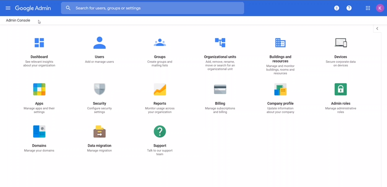Click 'Add or manage users' description
387x187 pixels.
pyautogui.click(x=100, y=62)
